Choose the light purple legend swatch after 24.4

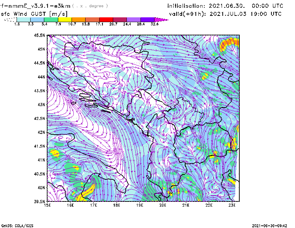(x=134, y=20)
